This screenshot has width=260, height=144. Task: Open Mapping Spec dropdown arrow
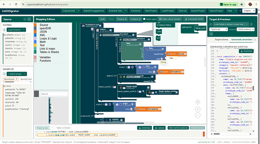[52, 128]
